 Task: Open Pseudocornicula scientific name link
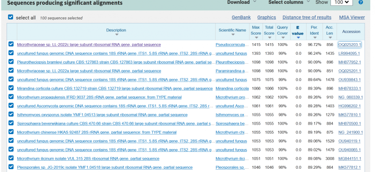point(232,45)
